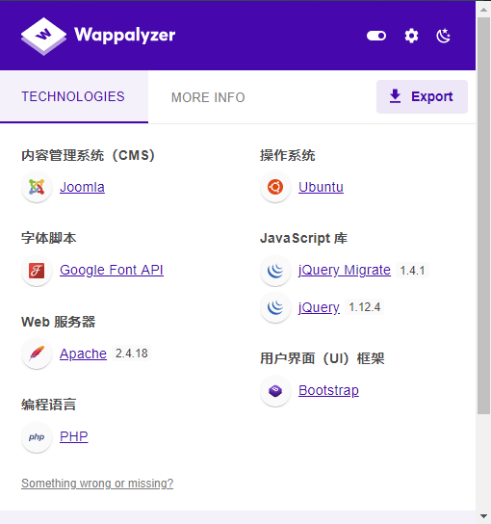Screen dimensions: 491x524
Task: Click the Bootstrap logo icon
Action: (275, 391)
